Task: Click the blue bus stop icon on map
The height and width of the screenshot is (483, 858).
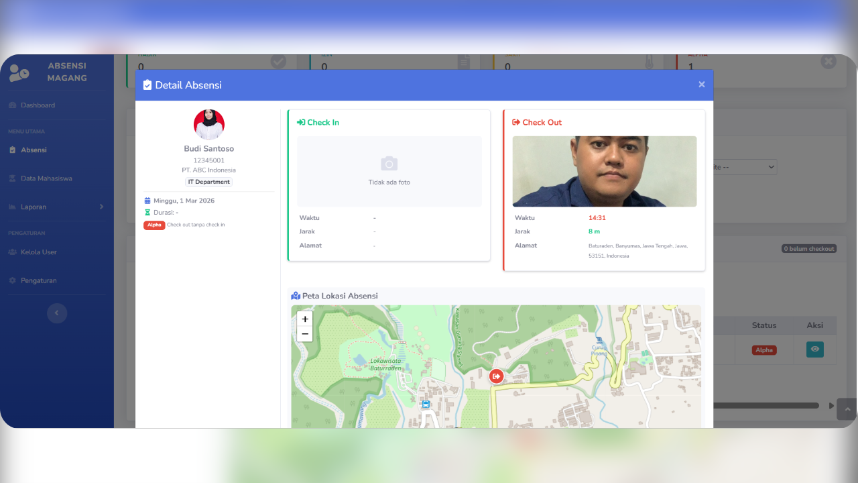Action: click(x=425, y=405)
